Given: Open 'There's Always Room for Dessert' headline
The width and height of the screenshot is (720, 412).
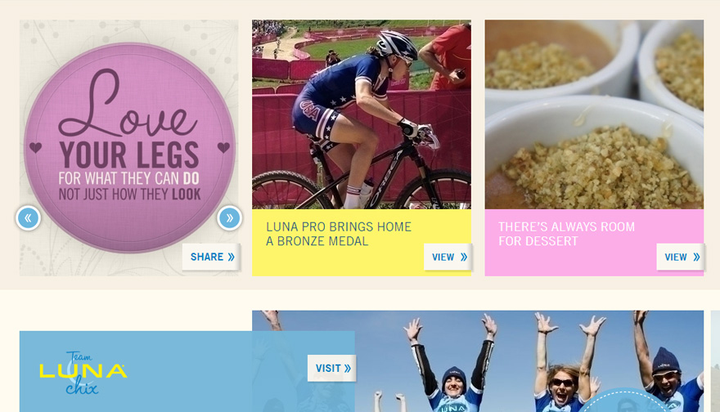Looking at the screenshot, I should (x=567, y=234).
